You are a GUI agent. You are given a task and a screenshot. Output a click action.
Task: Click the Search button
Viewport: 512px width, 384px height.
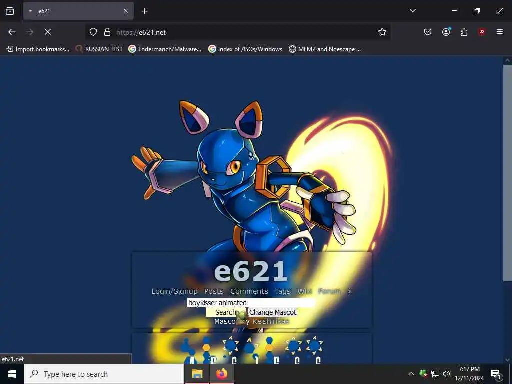[x=226, y=312]
